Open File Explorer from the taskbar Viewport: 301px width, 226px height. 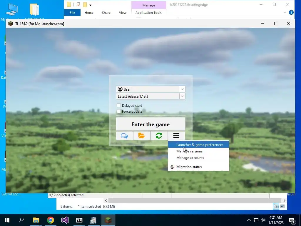coord(36,220)
